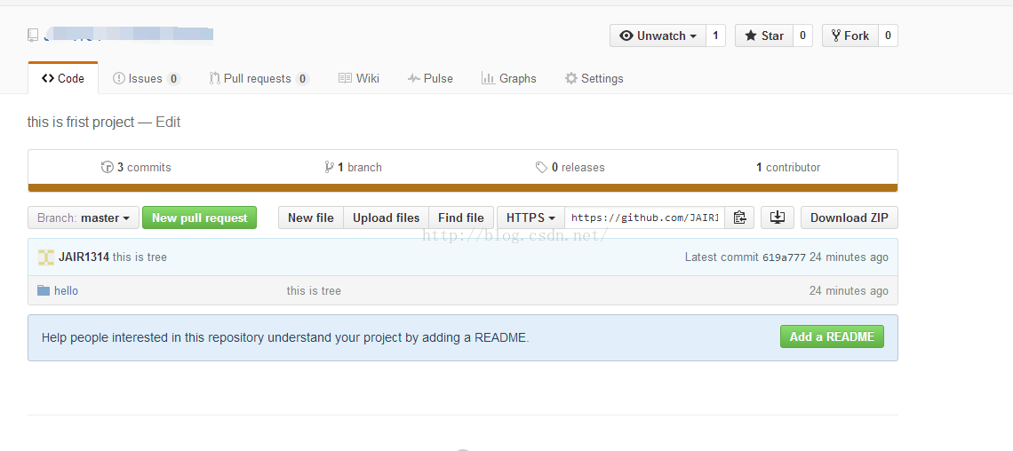This screenshot has height=451, width=1013.
Task: Click the Issues exclamation icon
Action: (x=119, y=78)
